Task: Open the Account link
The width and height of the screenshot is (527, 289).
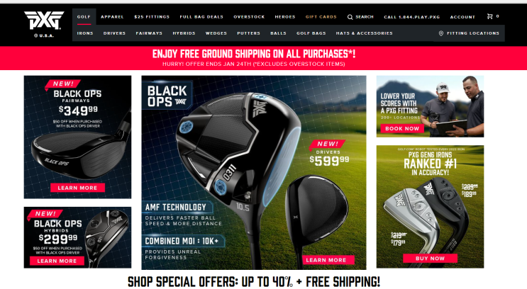Action: pos(462,17)
